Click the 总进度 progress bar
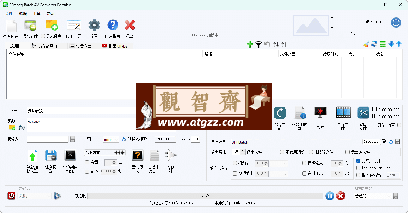The width and height of the screenshot is (408, 213). pos(205,196)
